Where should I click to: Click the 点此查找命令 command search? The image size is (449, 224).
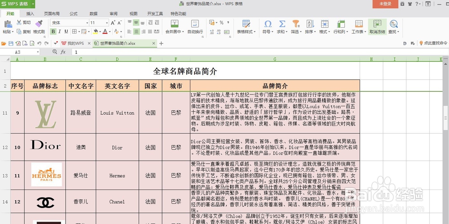coord(433,43)
